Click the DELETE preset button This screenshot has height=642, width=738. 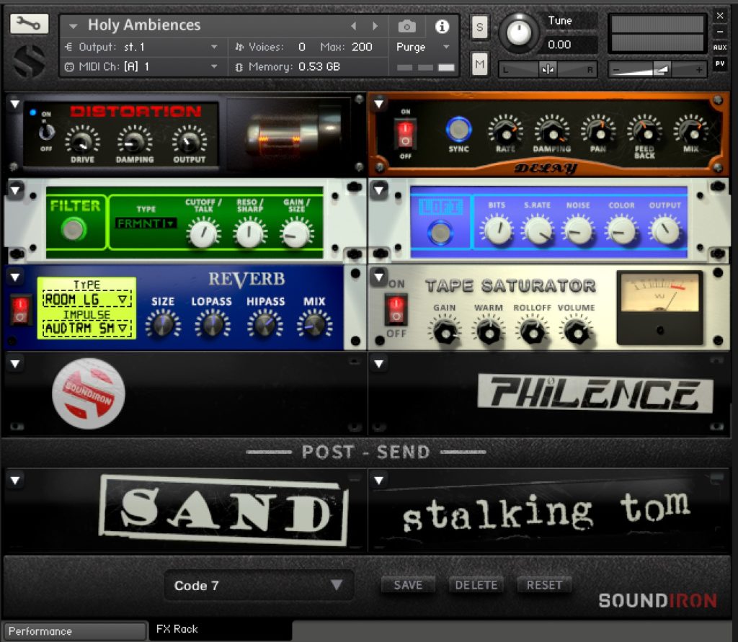(x=476, y=584)
